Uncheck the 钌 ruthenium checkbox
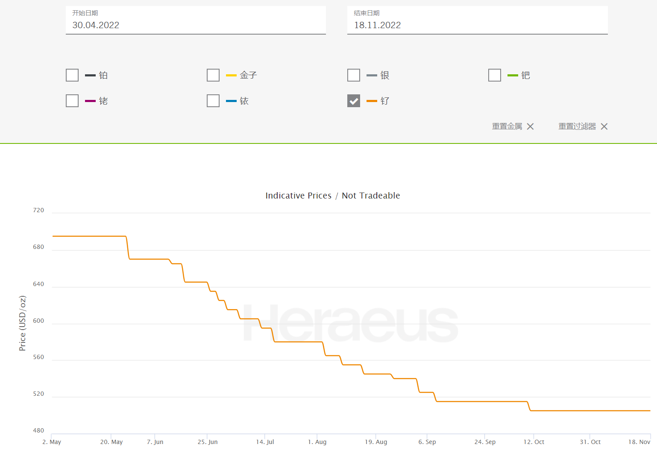657x450 pixels. click(x=354, y=101)
